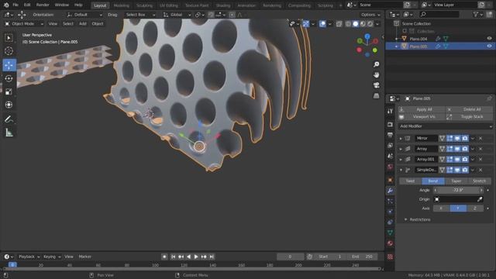496x279 pixels.
Task: Open the Modifier properties wrench tab
Action: [390, 191]
